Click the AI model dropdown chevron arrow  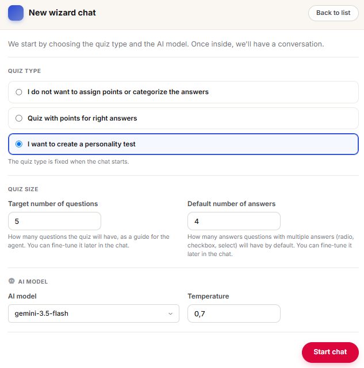click(x=170, y=314)
